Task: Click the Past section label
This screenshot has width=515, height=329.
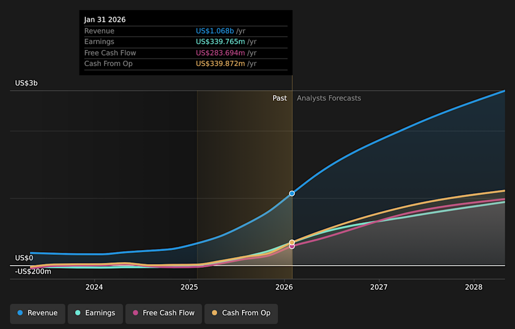Action: 279,98
